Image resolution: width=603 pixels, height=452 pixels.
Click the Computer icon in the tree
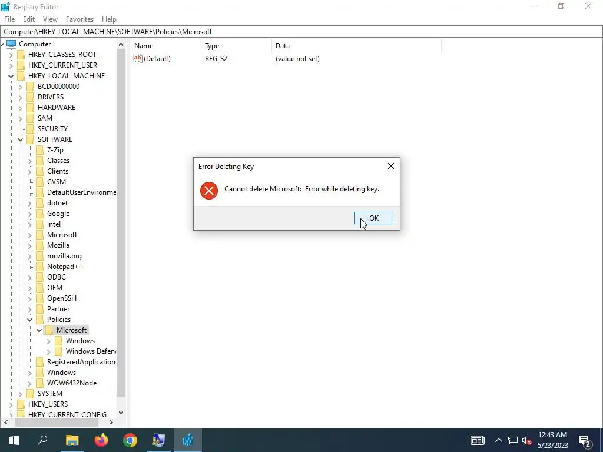(x=11, y=44)
